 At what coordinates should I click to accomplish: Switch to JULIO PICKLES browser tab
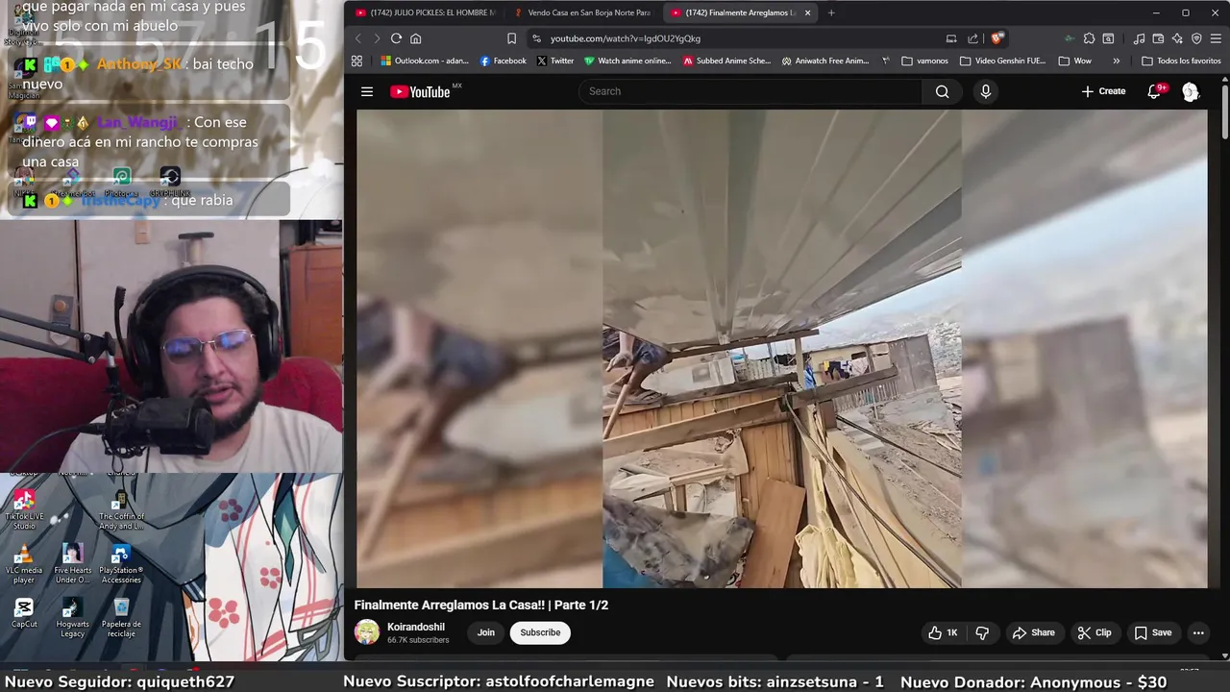(425, 12)
